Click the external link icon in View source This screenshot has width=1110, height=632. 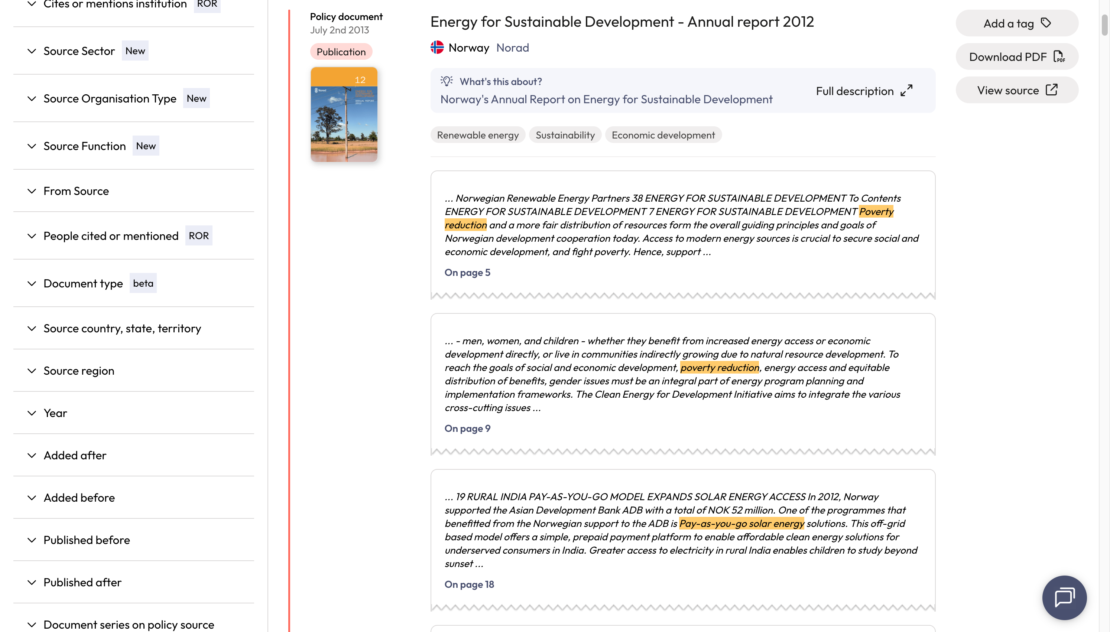click(1051, 90)
